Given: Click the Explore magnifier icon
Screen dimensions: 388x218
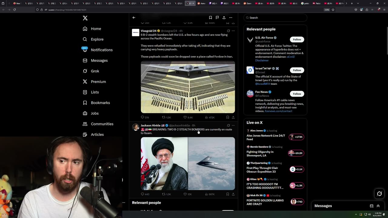Looking at the screenshot, I should click(85, 39).
